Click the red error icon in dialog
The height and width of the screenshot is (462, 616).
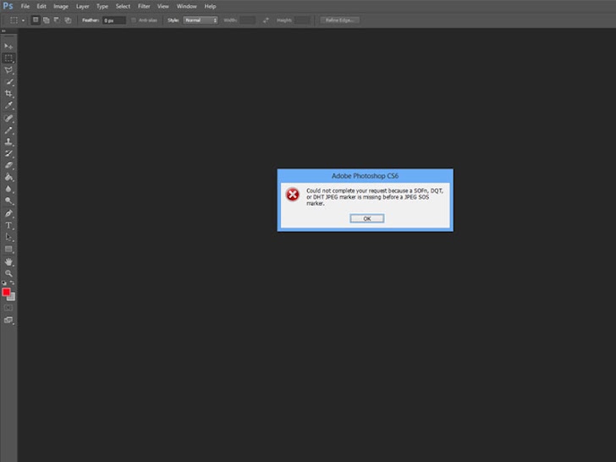tap(293, 195)
